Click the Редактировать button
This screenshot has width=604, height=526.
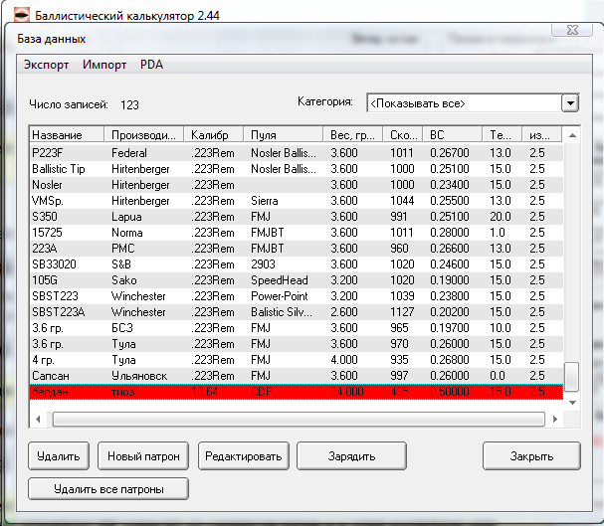245,456
